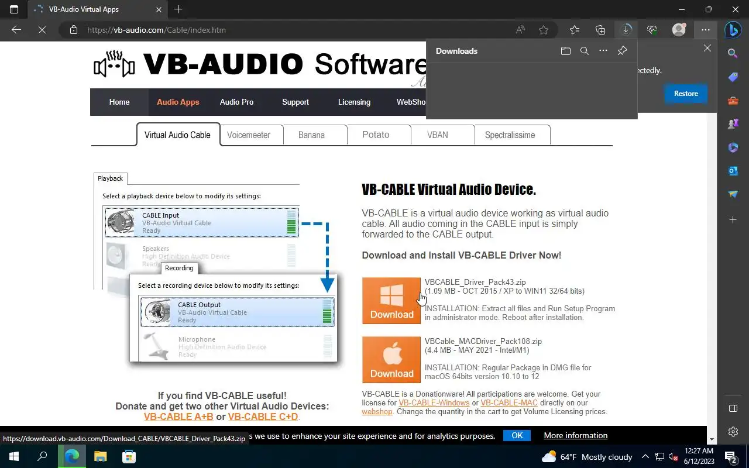Open the Favorites list icon
The image size is (749, 468).
[575, 30]
